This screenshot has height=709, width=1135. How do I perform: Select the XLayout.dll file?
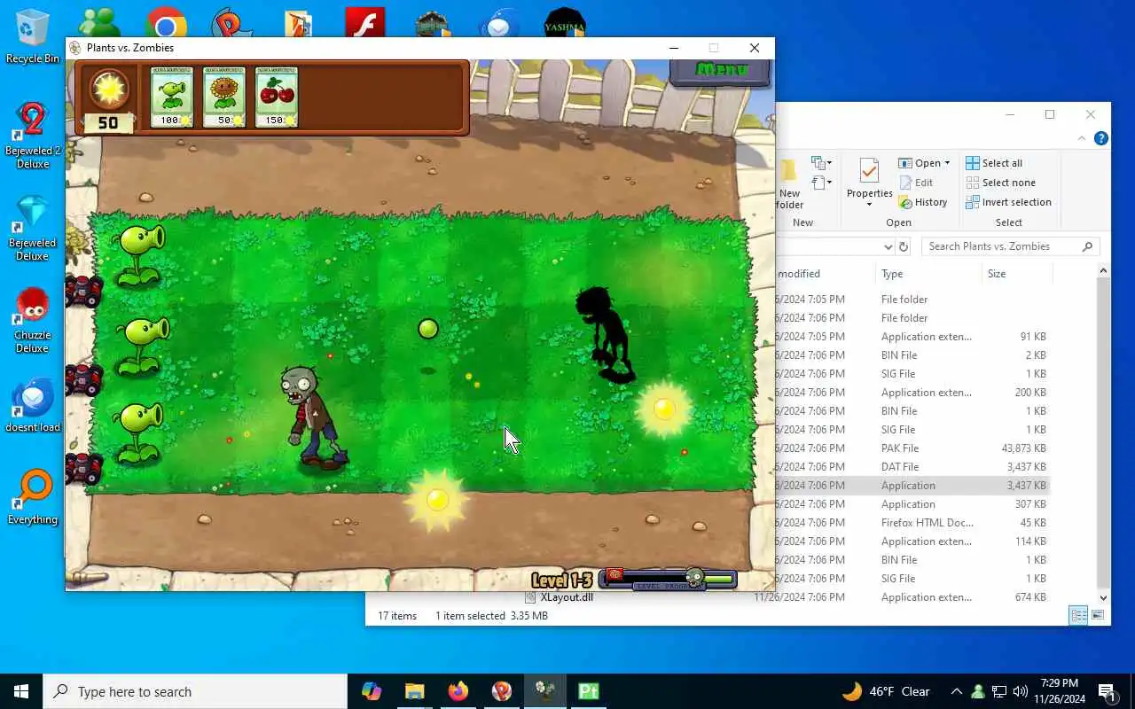point(567,597)
